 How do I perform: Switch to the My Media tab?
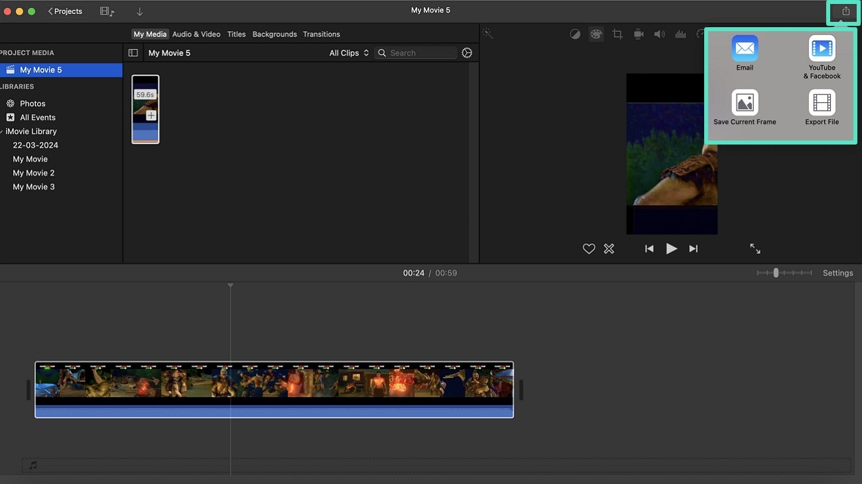pyautogui.click(x=150, y=34)
